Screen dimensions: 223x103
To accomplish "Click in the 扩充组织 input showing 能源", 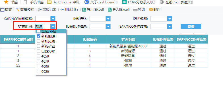I will pyautogui.click(x=43, y=27).
